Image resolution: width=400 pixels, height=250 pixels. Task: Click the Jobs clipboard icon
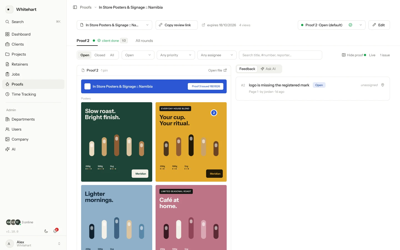point(7,74)
